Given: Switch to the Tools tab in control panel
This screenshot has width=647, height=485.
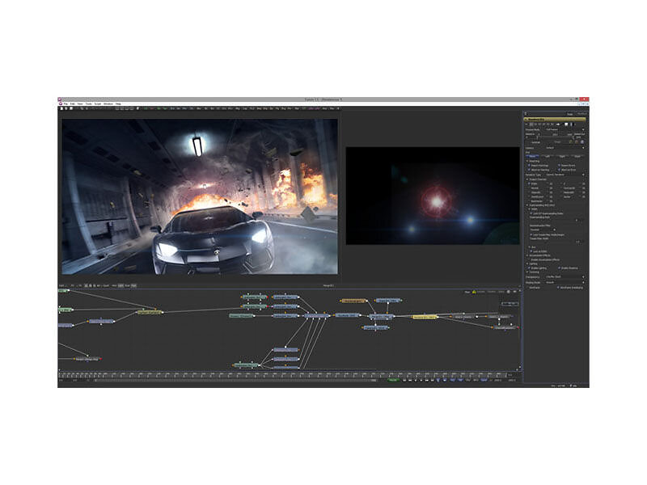Looking at the screenshot, I should [570, 114].
